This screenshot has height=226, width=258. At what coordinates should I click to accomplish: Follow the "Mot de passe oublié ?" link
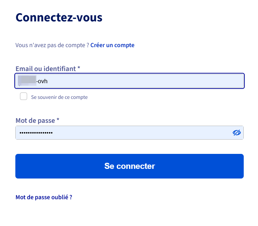click(44, 197)
